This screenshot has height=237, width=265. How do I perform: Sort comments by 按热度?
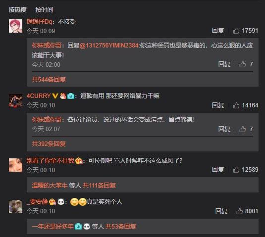17,9
